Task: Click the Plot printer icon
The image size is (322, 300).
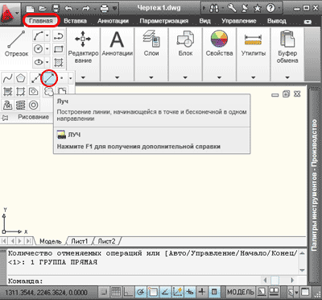Action: [104, 9]
